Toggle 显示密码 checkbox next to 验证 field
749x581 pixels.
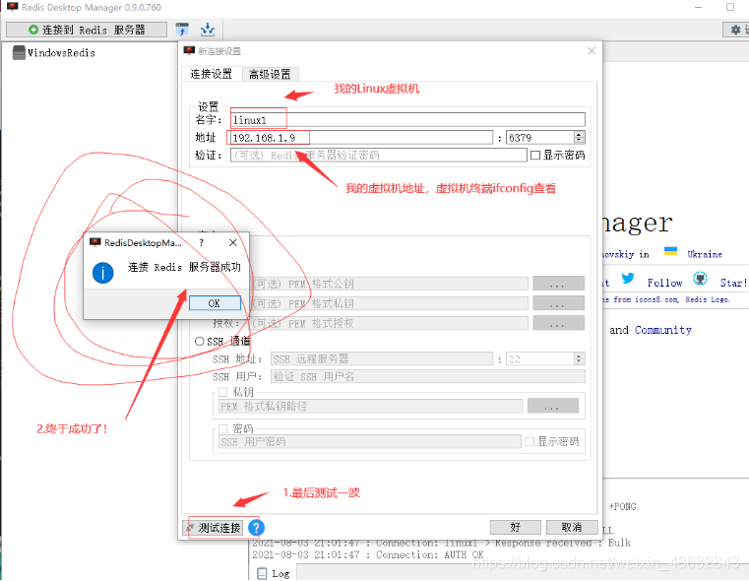coord(535,156)
